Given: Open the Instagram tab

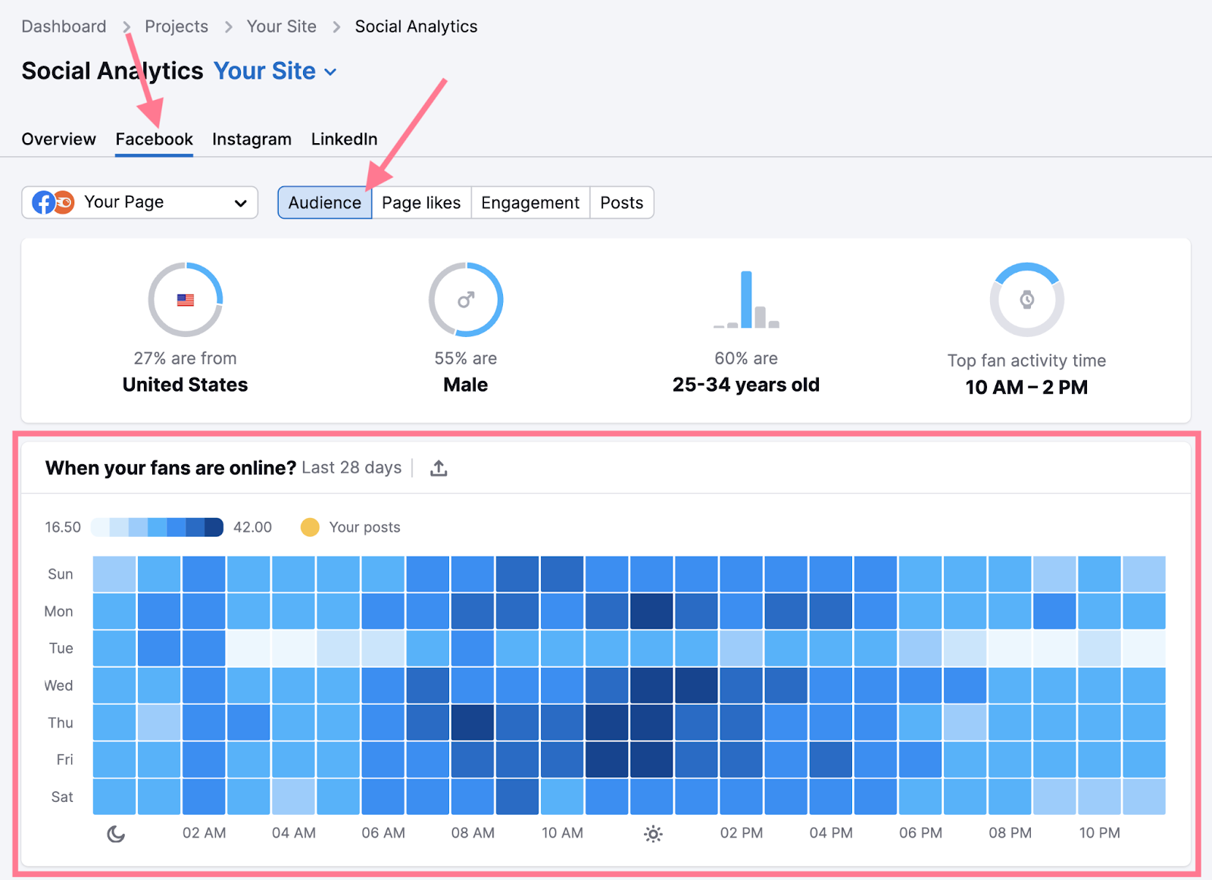Looking at the screenshot, I should pyautogui.click(x=252, y=139).
